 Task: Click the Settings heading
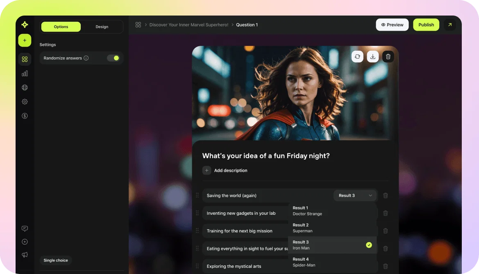coord(48,45)
